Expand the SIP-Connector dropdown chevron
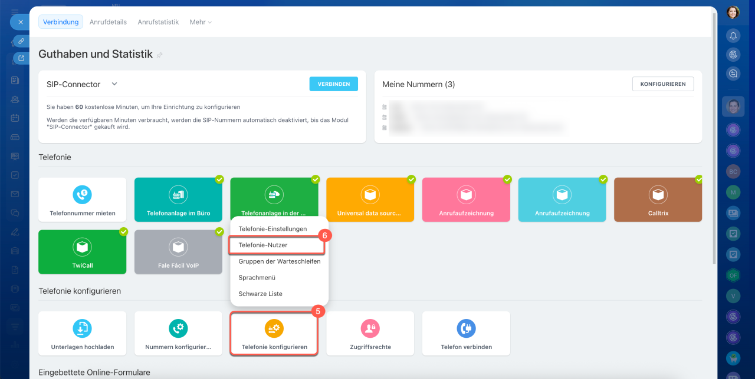Image resolution: width=755 pixels, height=379 pixels. 114,84
